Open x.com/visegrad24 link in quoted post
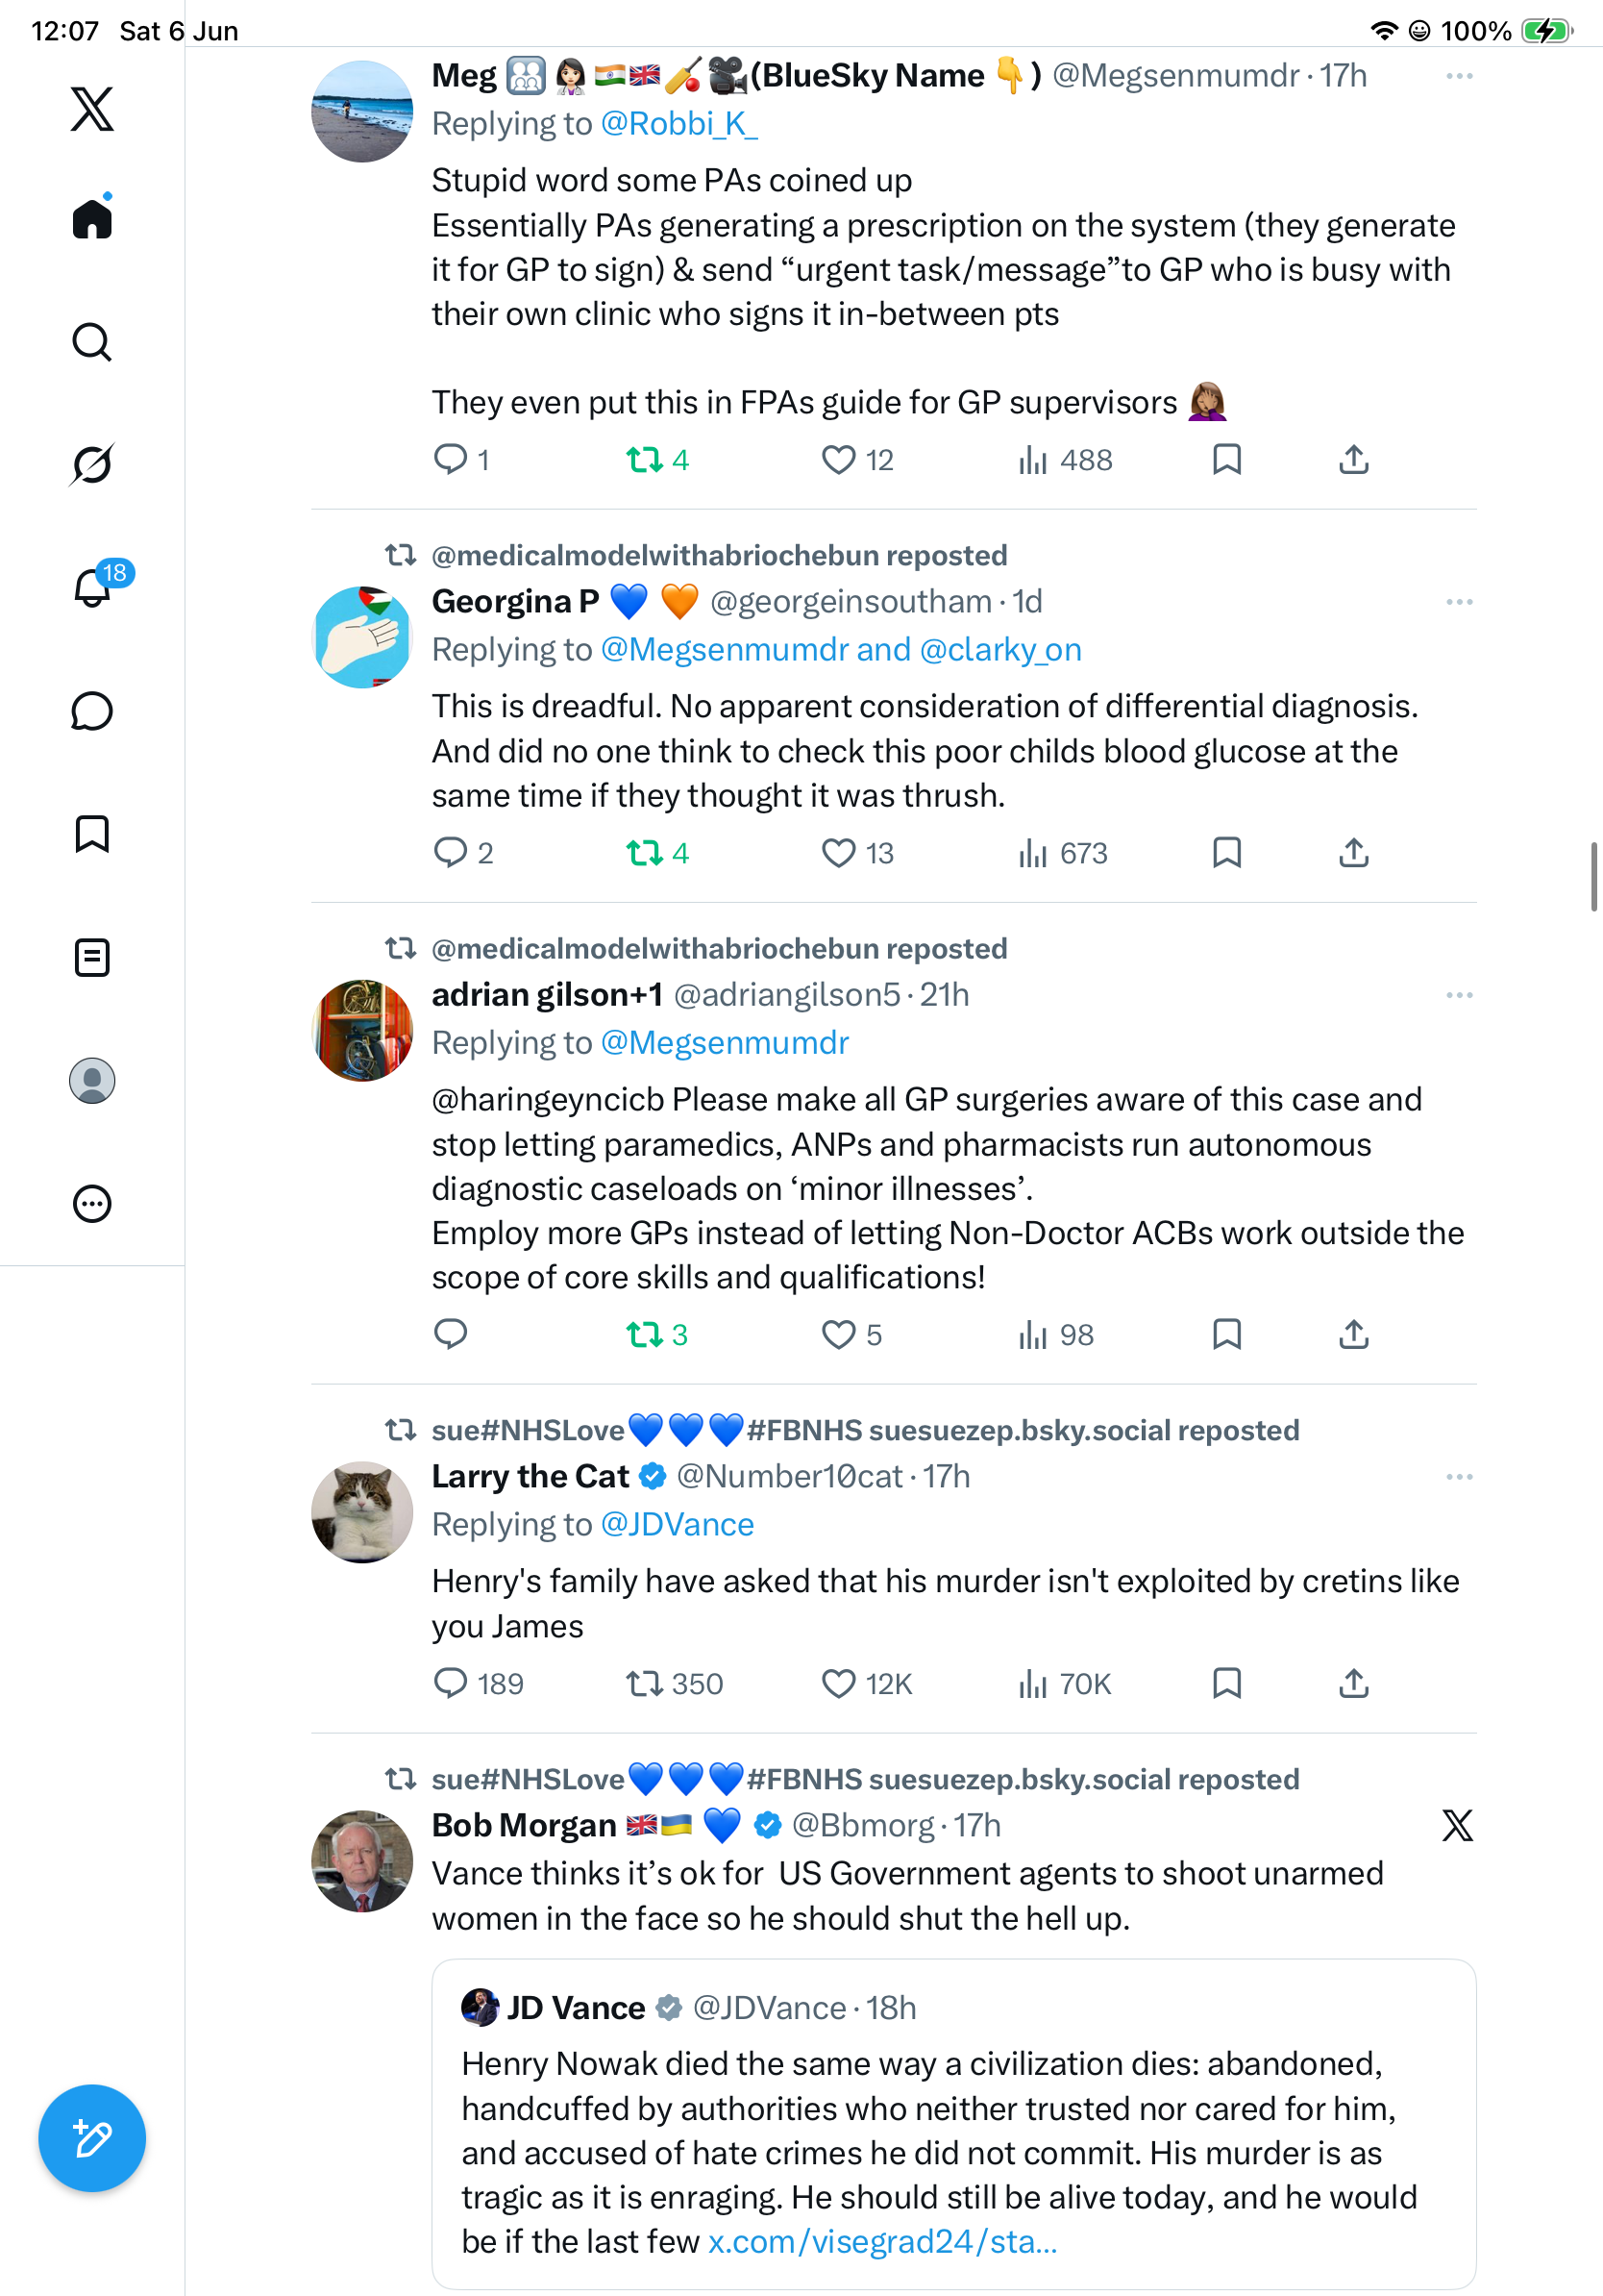Screen dimensions: 1603x2296 [x=882, y=2241]
